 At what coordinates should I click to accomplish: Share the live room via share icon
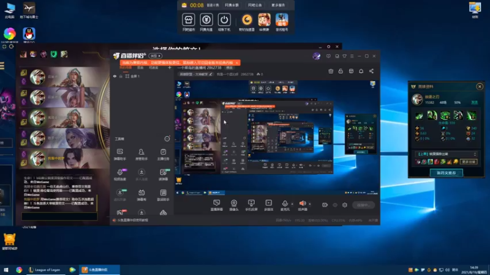pos(371,71)
